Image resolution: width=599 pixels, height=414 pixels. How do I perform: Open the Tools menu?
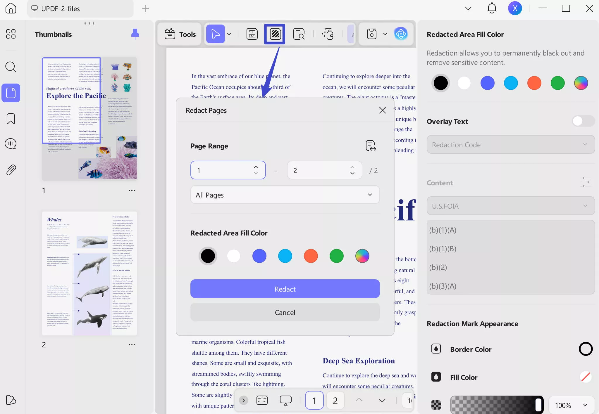180,34
